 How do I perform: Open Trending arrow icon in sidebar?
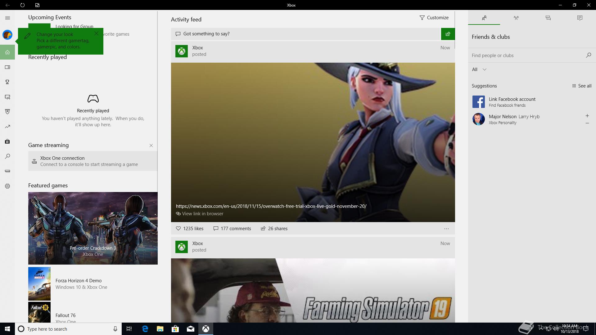point(7,127)
